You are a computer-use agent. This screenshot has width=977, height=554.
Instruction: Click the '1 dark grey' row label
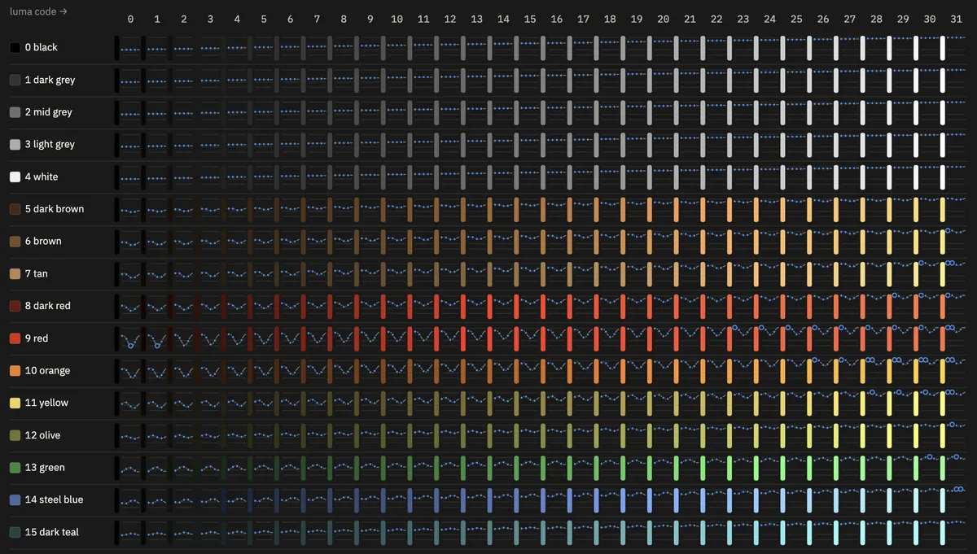(50, 80)
